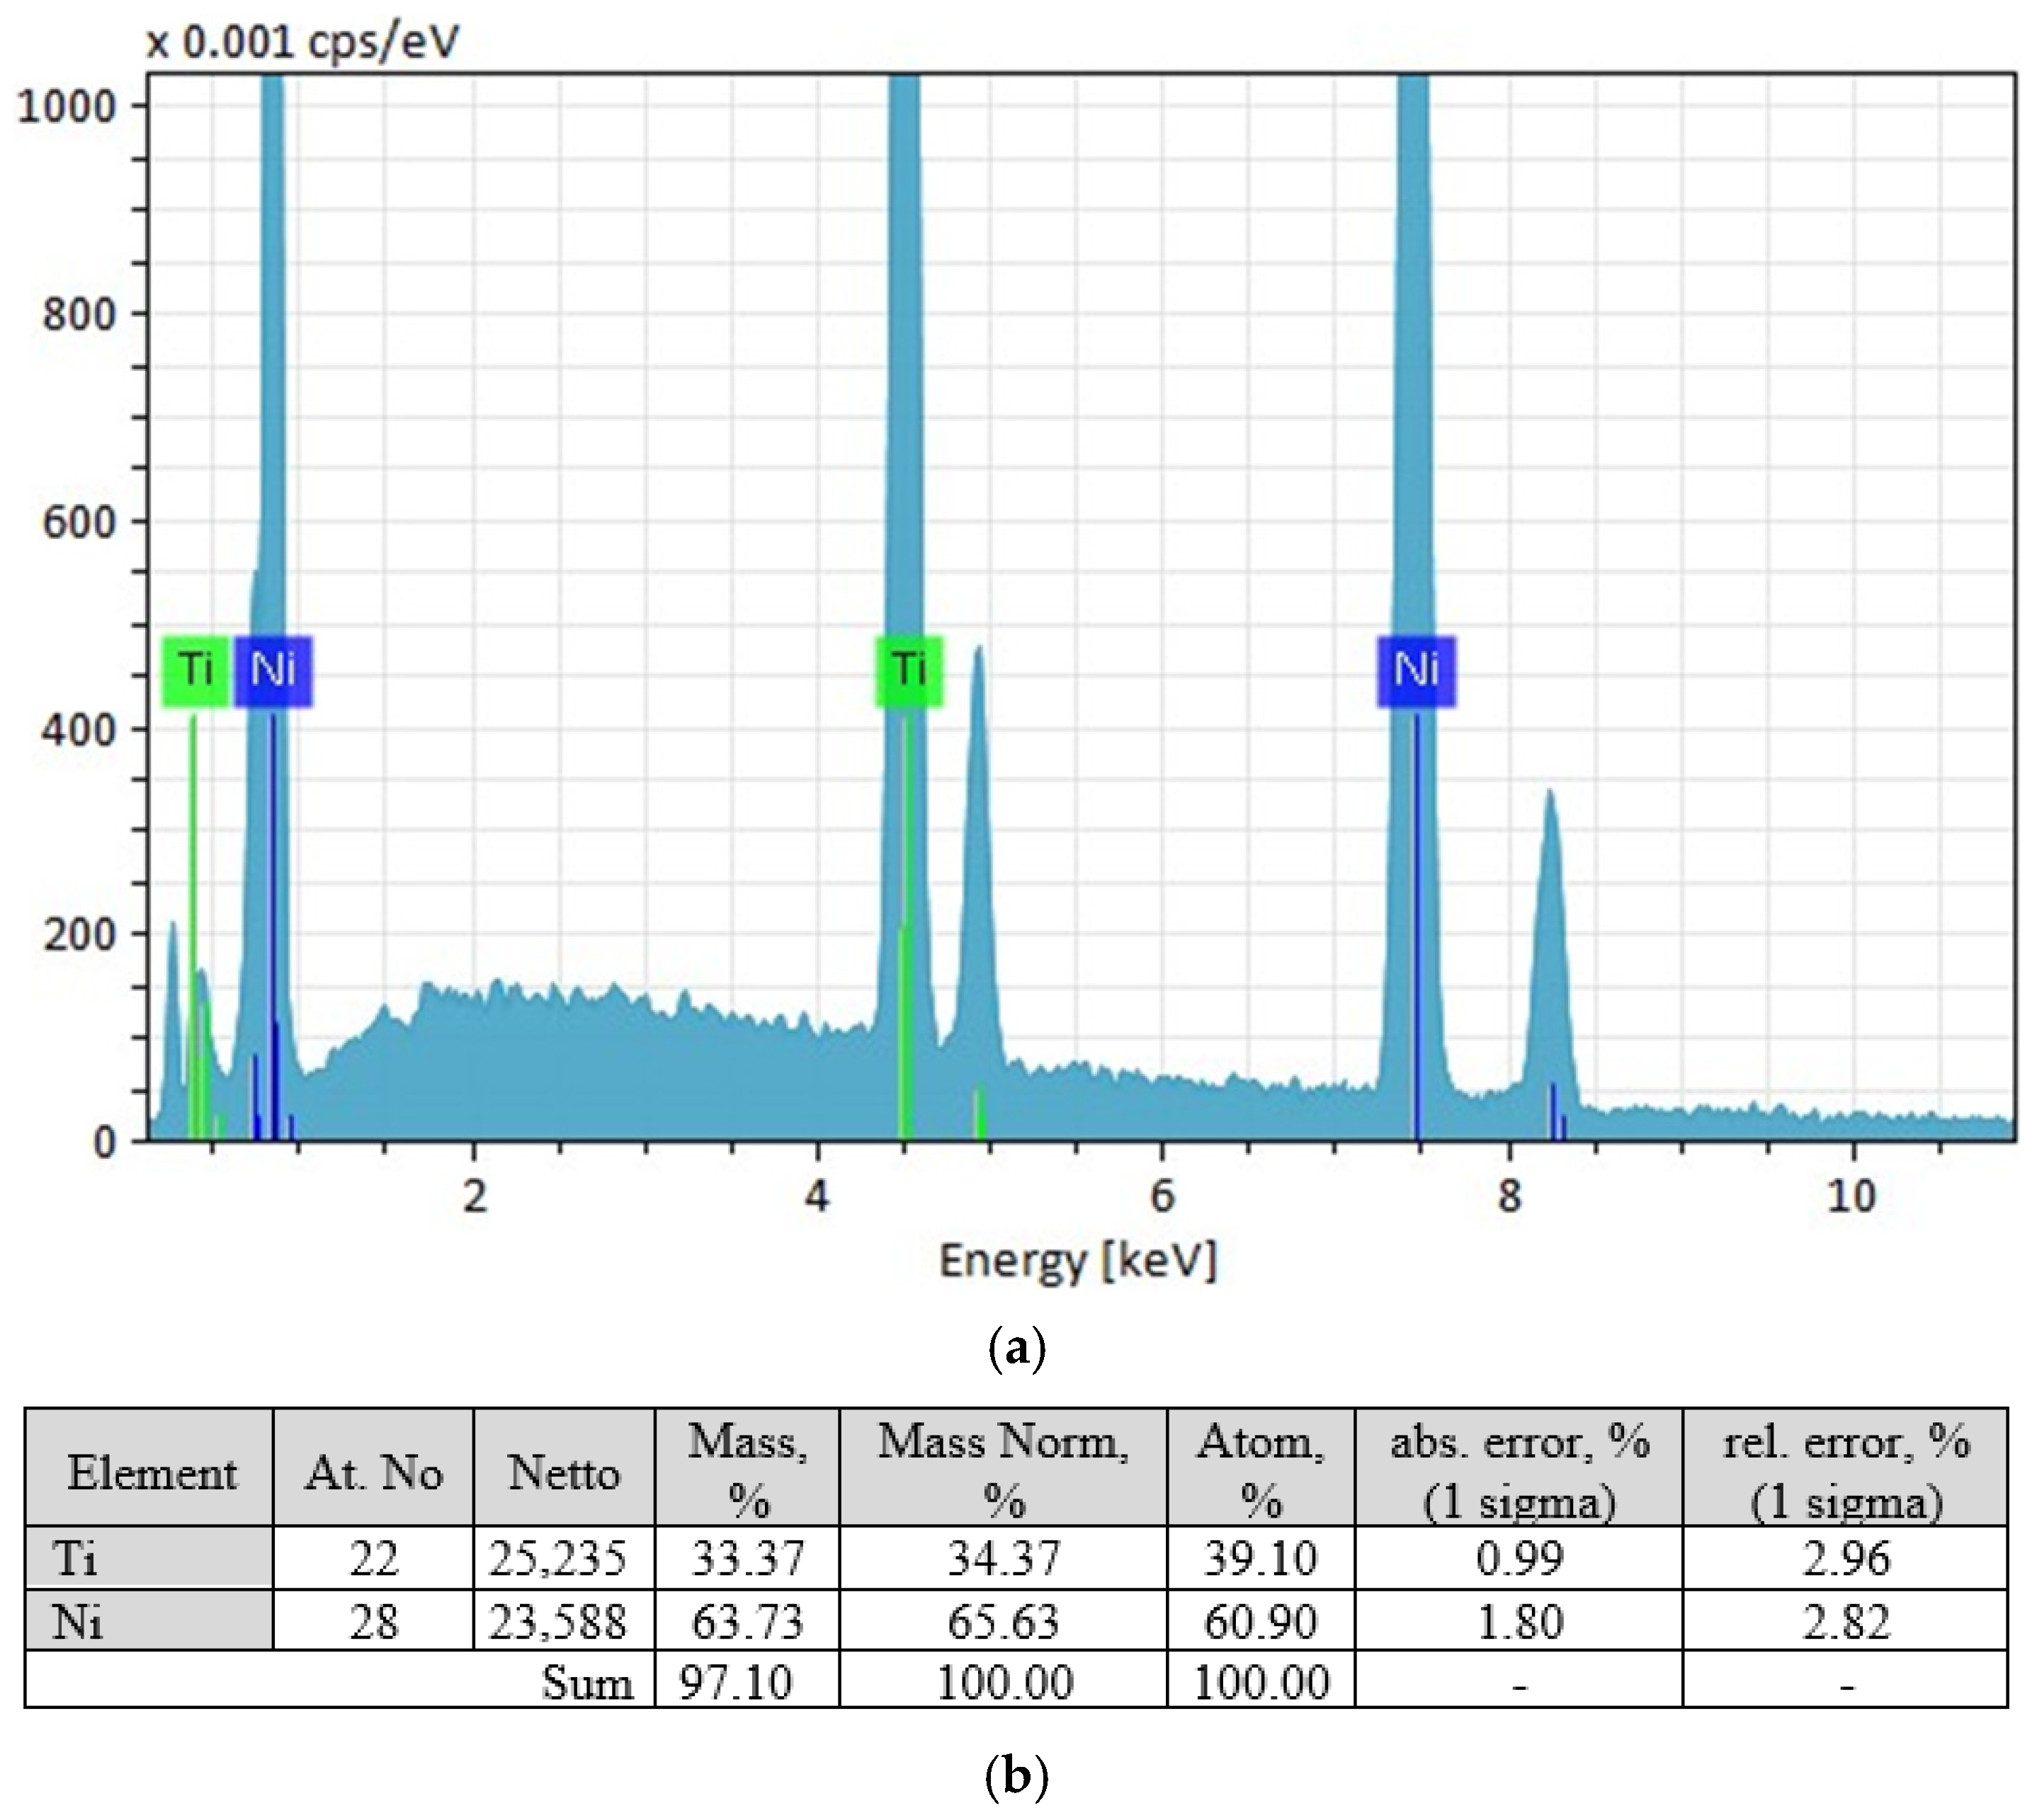Click the green Ti label near 0.4 keV
The image size is (2037, 1820).
196,670
